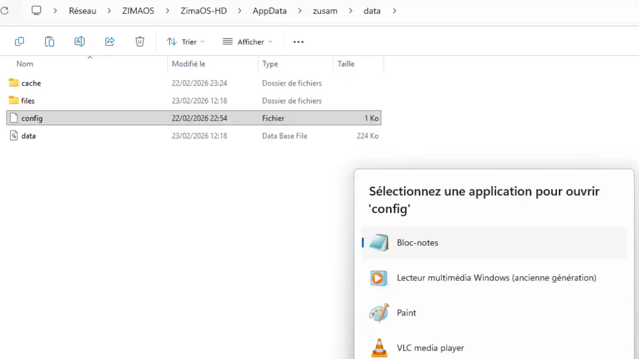639x359 pixels.
Task: Open the three-dots more options menu
Action: [298, 42]
